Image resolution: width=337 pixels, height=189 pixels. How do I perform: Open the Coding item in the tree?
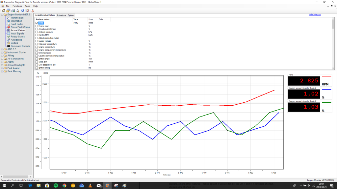tap(14, 43)
